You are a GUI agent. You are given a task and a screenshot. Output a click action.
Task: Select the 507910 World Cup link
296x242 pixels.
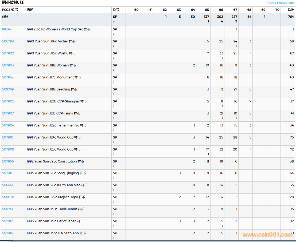tap(7, 137)
